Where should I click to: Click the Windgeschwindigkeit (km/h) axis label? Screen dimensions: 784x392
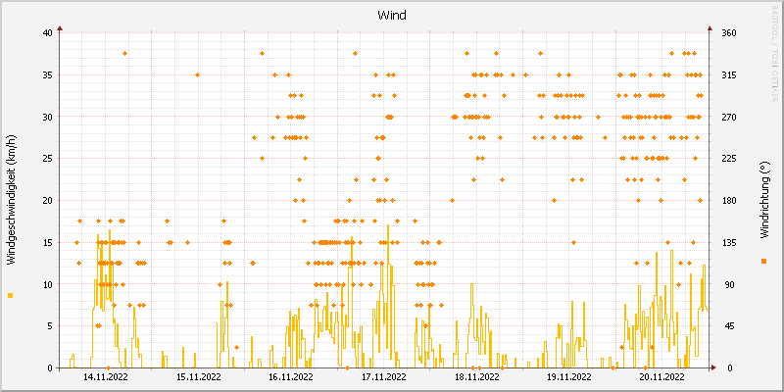11,201
